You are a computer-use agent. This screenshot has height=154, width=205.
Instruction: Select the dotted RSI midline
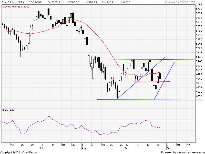[77, 125]
